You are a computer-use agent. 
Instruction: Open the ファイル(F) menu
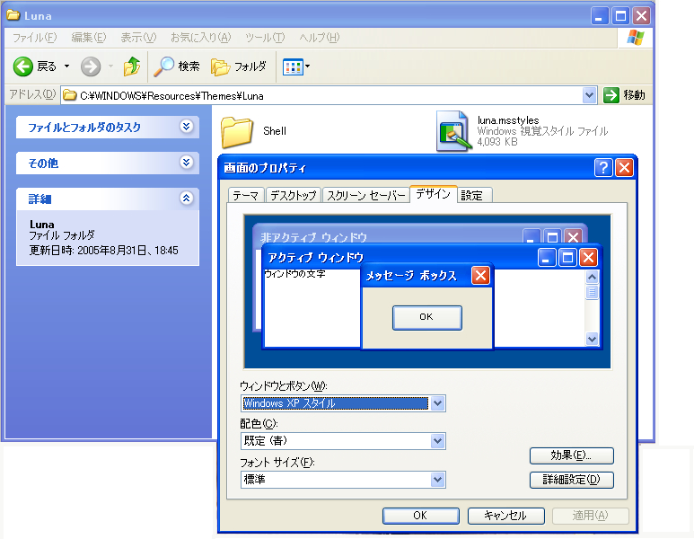[34, 38]
